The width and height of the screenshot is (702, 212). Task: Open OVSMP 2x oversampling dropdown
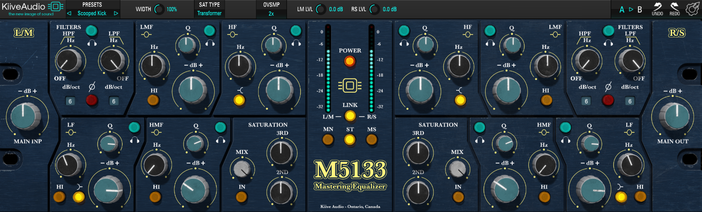271,14
